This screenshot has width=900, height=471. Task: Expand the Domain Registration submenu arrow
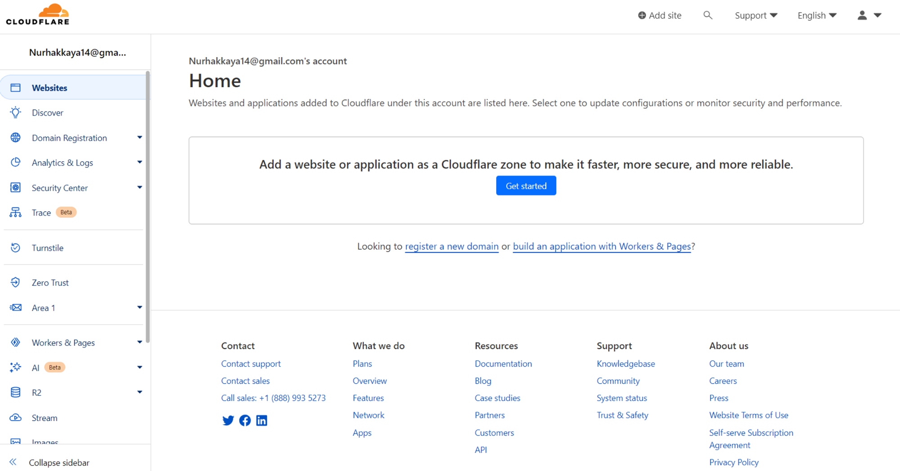click(x=140, y=137)
